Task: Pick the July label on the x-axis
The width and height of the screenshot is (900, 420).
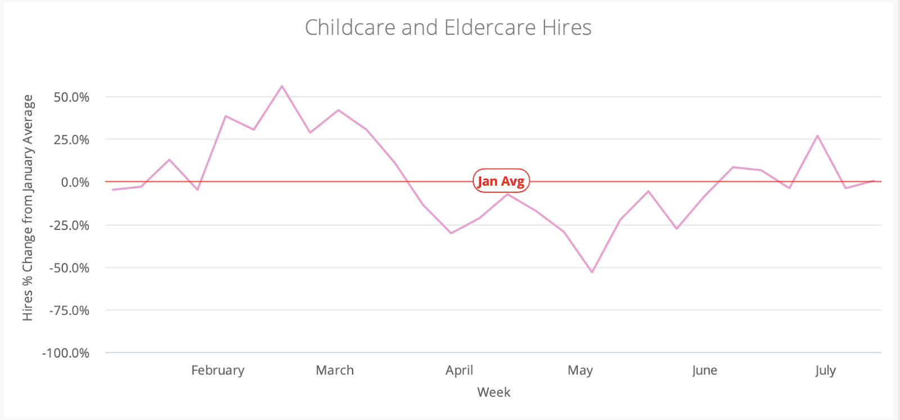Action: [825, 371]
